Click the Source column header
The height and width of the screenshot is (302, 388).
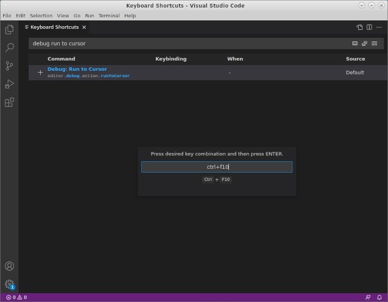pos(356,59)
